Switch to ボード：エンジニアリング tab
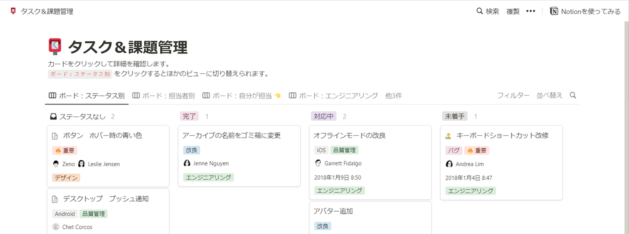629x234 pixels. pos(333,96)
